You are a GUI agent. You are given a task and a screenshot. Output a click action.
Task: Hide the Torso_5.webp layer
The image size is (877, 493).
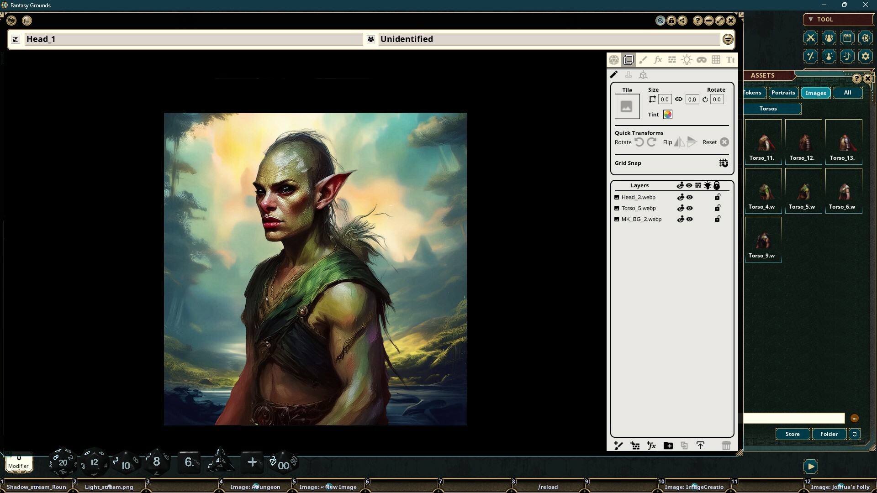click(689, 208)
